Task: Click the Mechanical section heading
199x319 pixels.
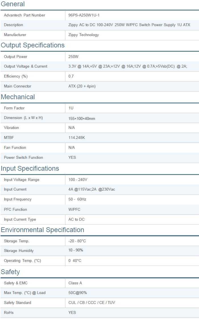Action: click(18, 97)
